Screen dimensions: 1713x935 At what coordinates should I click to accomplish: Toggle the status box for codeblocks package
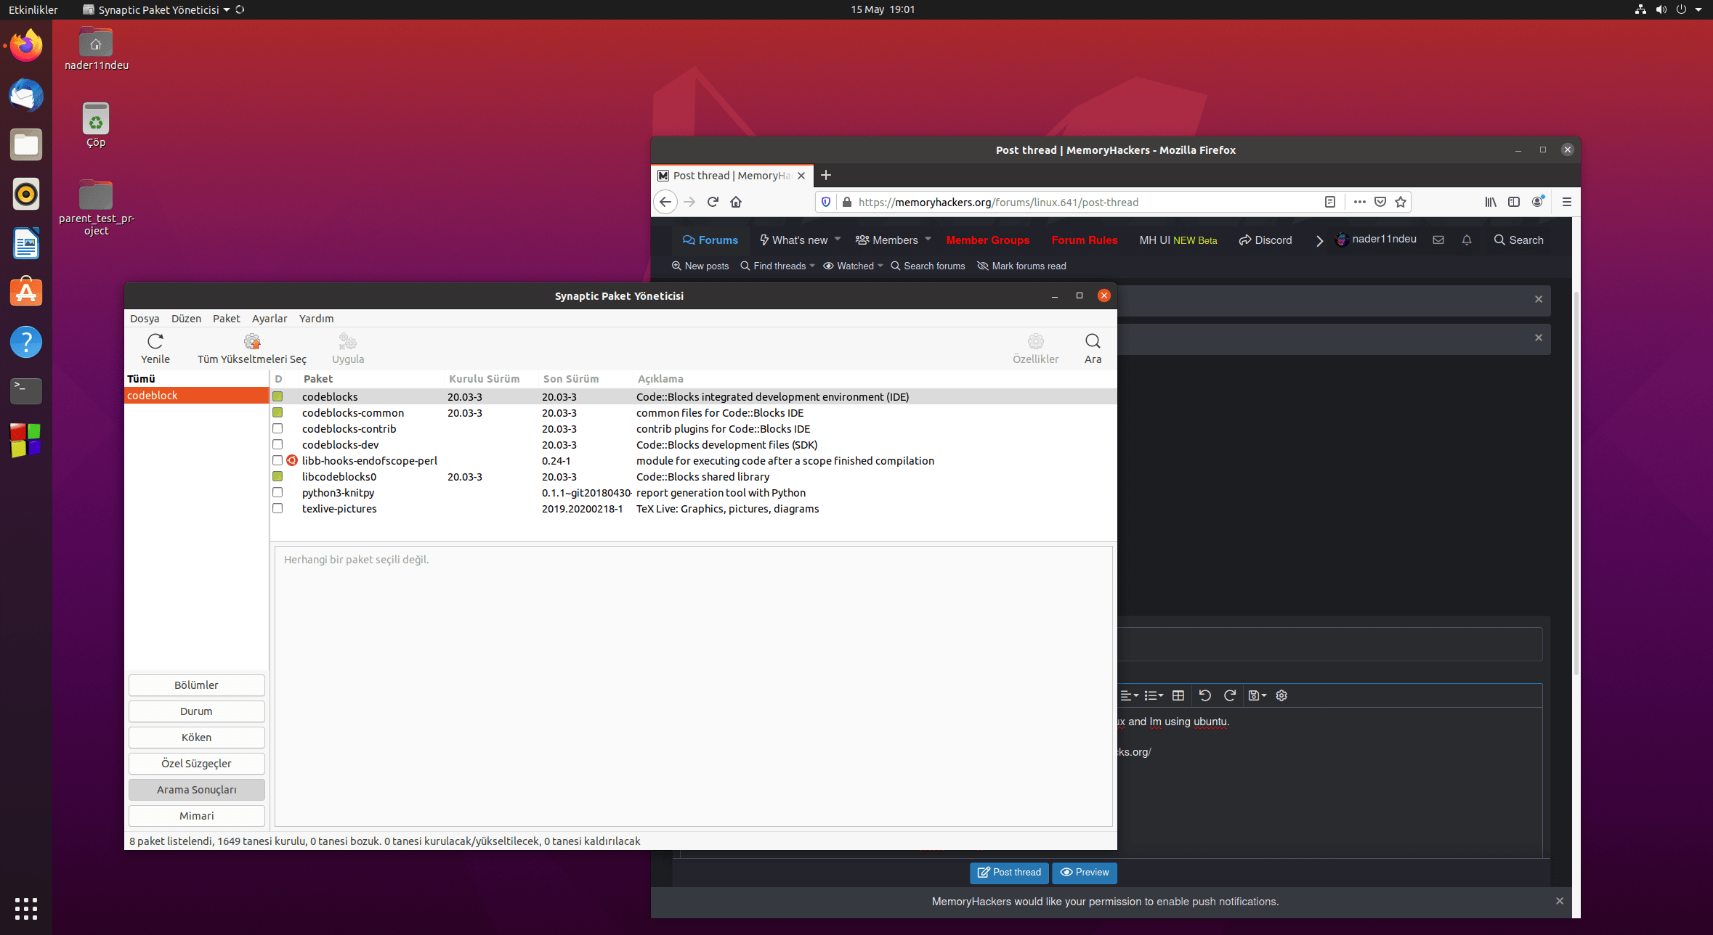[x=278, y=396]
